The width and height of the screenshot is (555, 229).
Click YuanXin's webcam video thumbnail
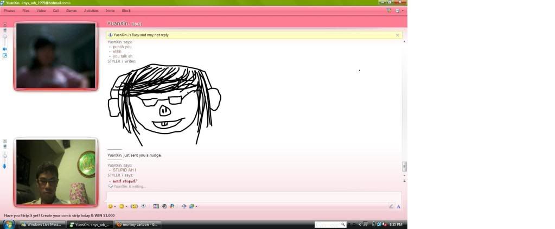(56, 56)
